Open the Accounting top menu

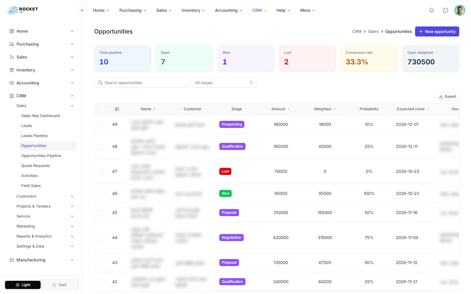(x=229, y=10)
